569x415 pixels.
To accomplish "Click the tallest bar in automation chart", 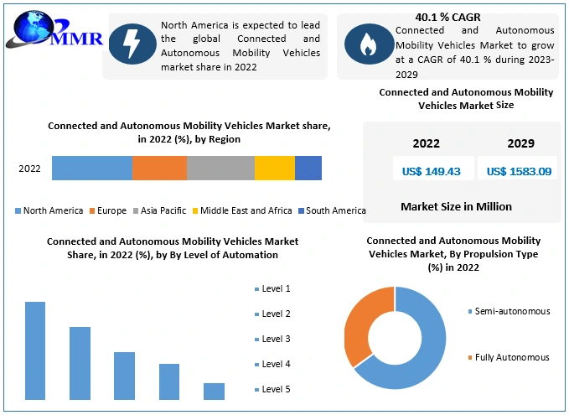I will tap(35, 350).
